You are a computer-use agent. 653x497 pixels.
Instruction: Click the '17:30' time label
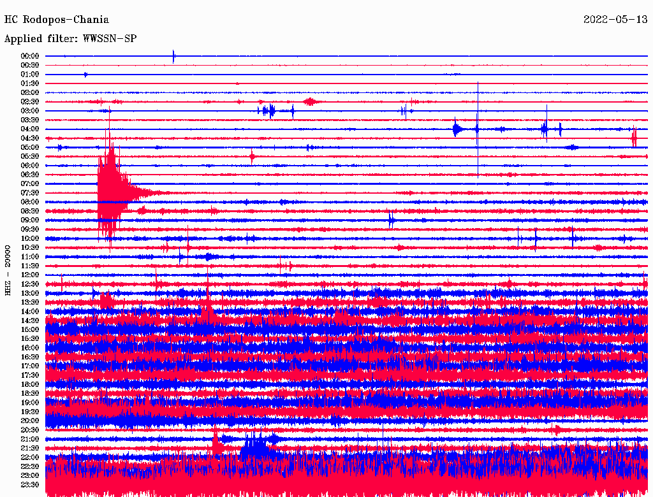pos(30,375)
